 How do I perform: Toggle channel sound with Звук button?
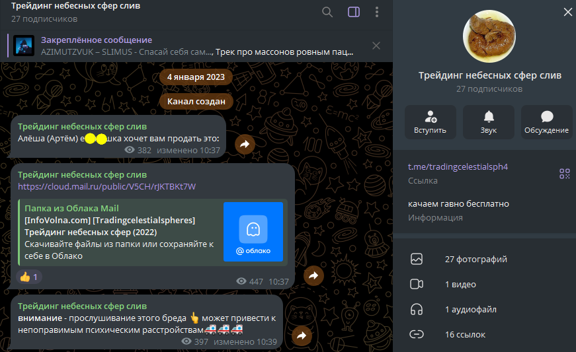tap(489, 122)
